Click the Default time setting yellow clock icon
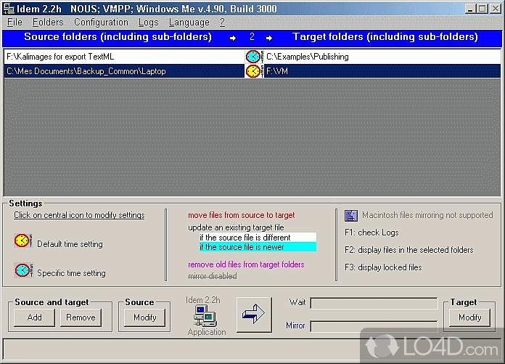The width and height of the screenshot is (505, 364). tap(23, 240)
